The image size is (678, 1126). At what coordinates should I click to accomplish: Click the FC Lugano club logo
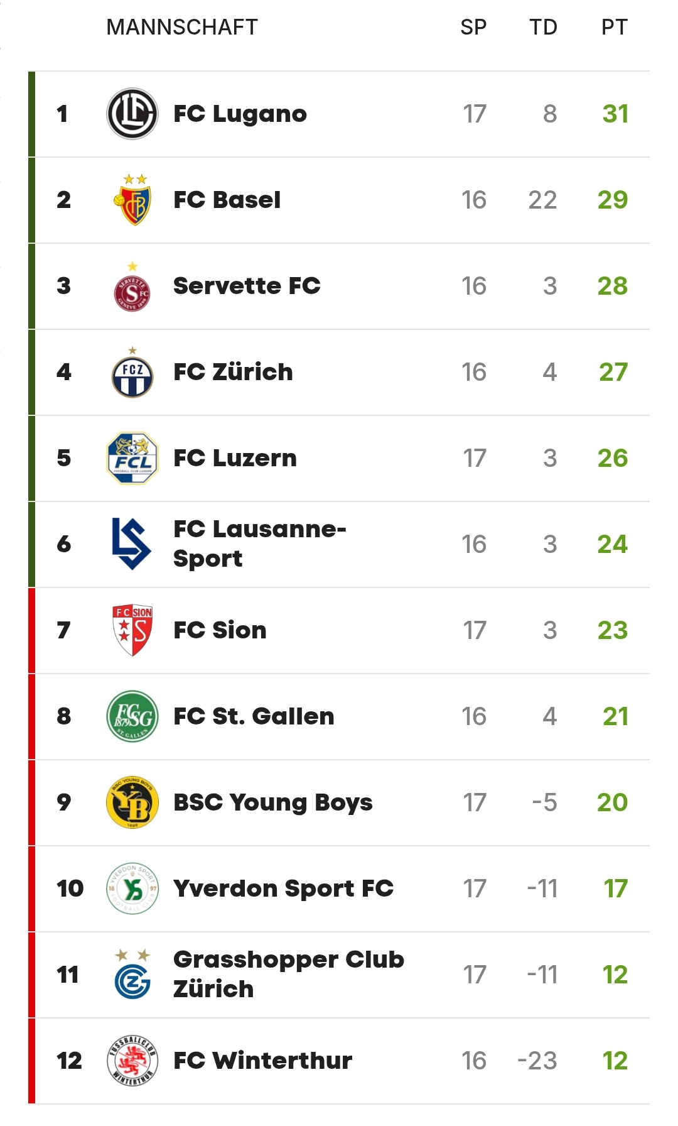coord(132,114)
